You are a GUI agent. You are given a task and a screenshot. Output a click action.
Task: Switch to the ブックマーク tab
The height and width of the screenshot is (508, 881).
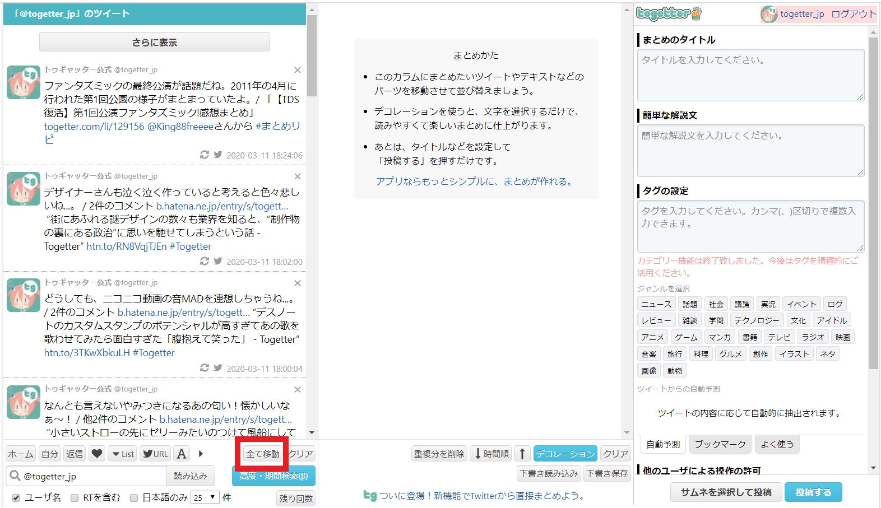pyautogui.click(x=720, y=444)
